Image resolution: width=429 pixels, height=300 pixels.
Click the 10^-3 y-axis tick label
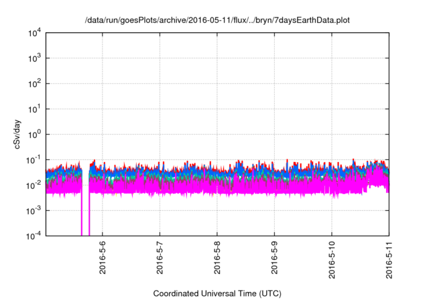(x=34, y=211)
